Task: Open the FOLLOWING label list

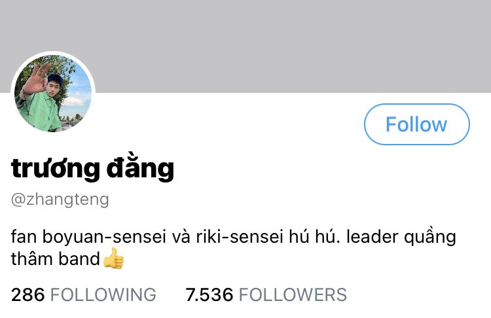Action: pos(103,295)
